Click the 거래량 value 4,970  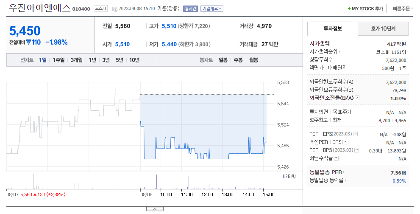(x=264, y=26)
